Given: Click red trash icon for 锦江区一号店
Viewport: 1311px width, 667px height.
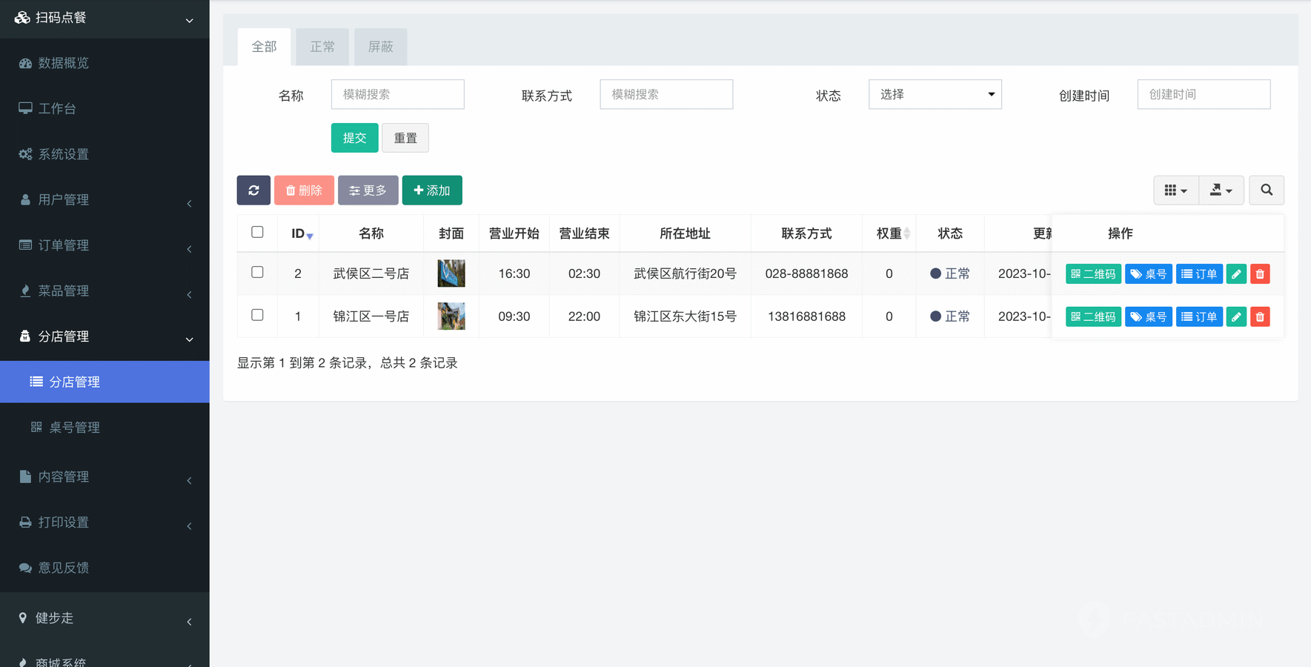Looking at the screenshot, I should 1260,317.
